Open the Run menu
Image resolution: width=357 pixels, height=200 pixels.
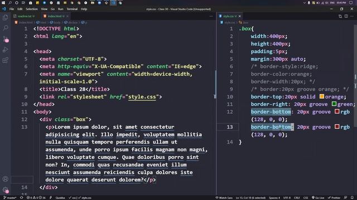60,9
